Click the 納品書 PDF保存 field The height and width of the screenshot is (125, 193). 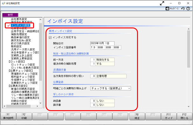pyautogui.click(x=102, y=101)
